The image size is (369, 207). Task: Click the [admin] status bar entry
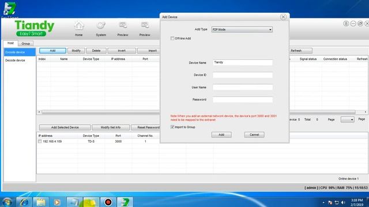coord(311,188)
